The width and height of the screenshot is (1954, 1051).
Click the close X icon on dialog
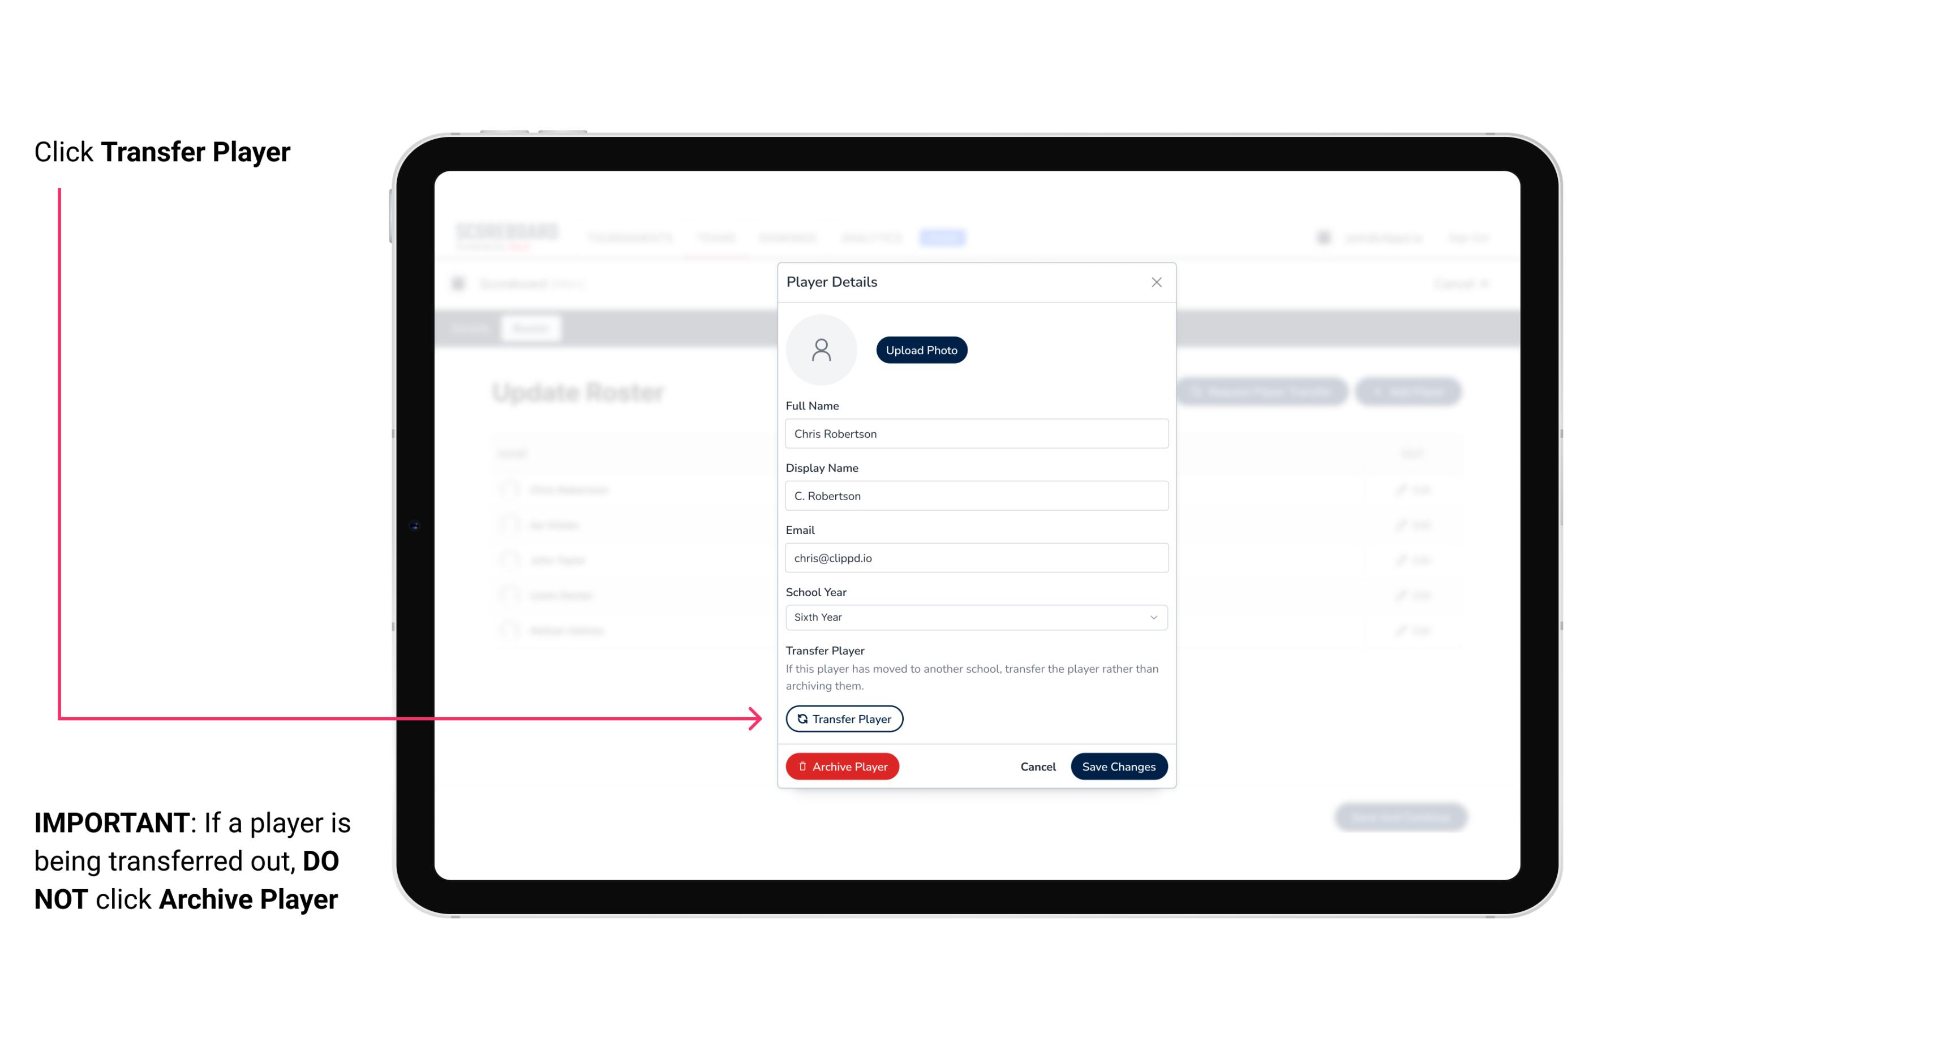click(1156, 282)
